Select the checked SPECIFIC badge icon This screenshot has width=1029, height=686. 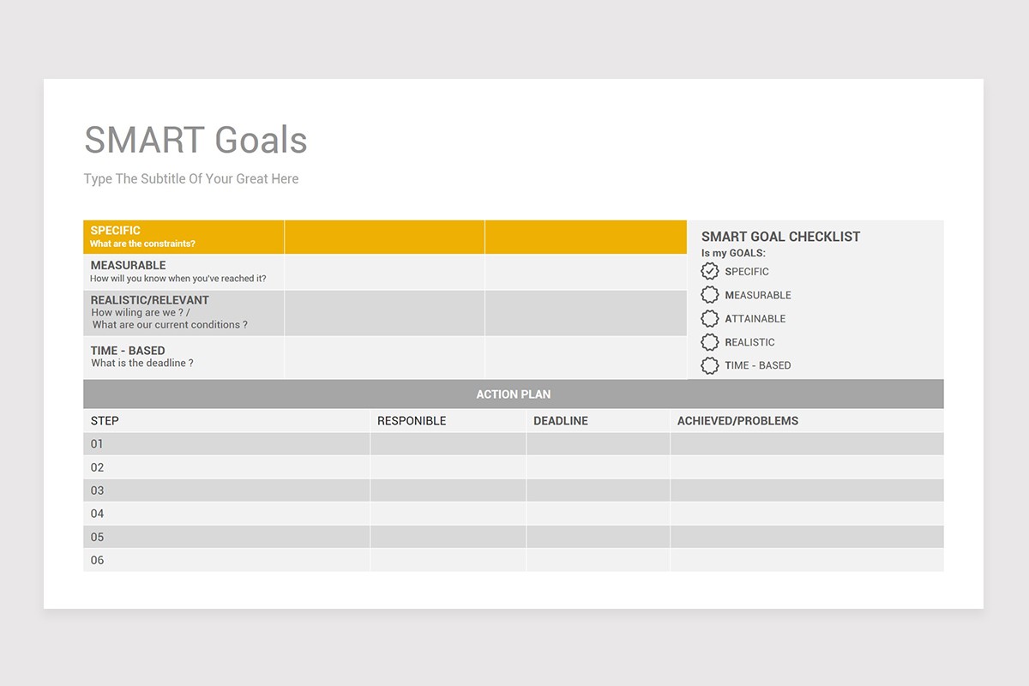(x=710, y=271)
